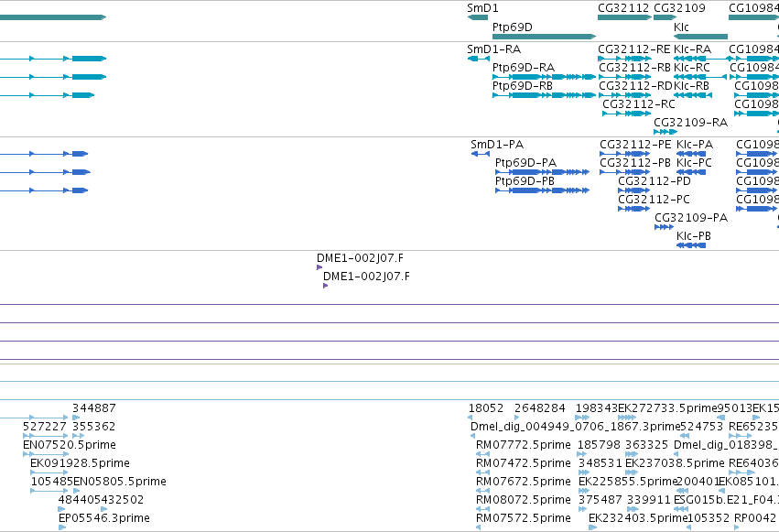Click the Klc-PC protein label
Image resolution: width=779 pixels, height=532 pixels.
(694, 162)
